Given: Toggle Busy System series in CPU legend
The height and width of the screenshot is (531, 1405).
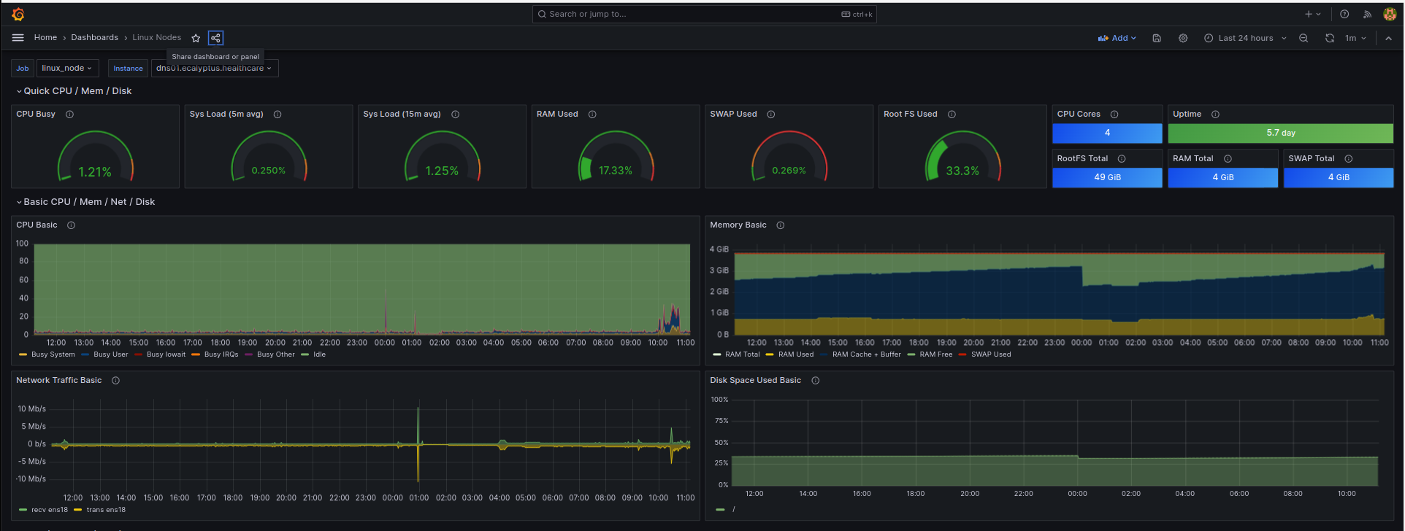Looking at the screenshot, I should pos(53,354).
